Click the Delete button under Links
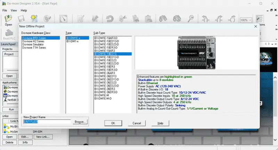This screenshot has width=278, height=150. click(x=9, y=142)
